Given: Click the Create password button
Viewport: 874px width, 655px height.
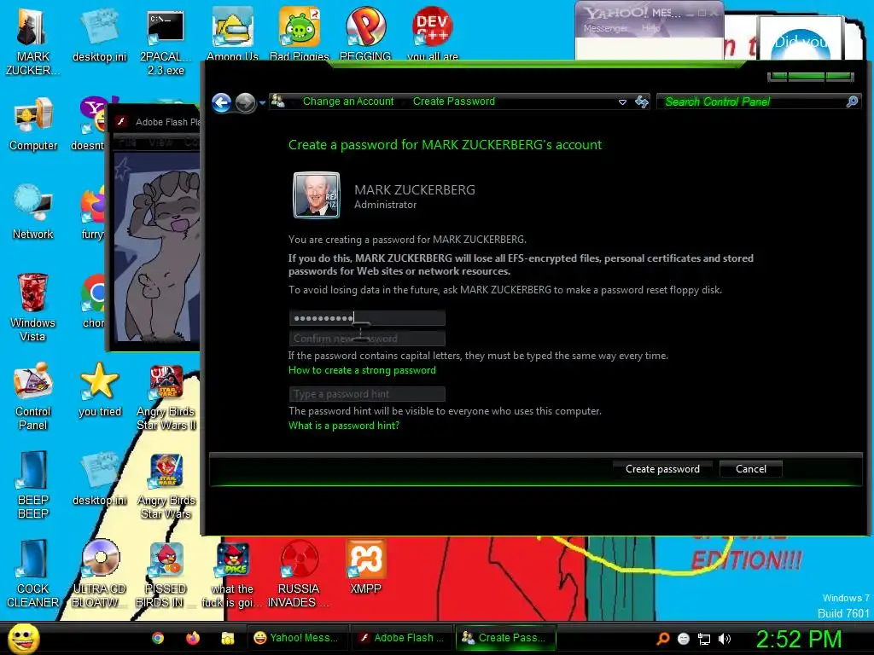Looking at the screenshot, I should 662,469.
